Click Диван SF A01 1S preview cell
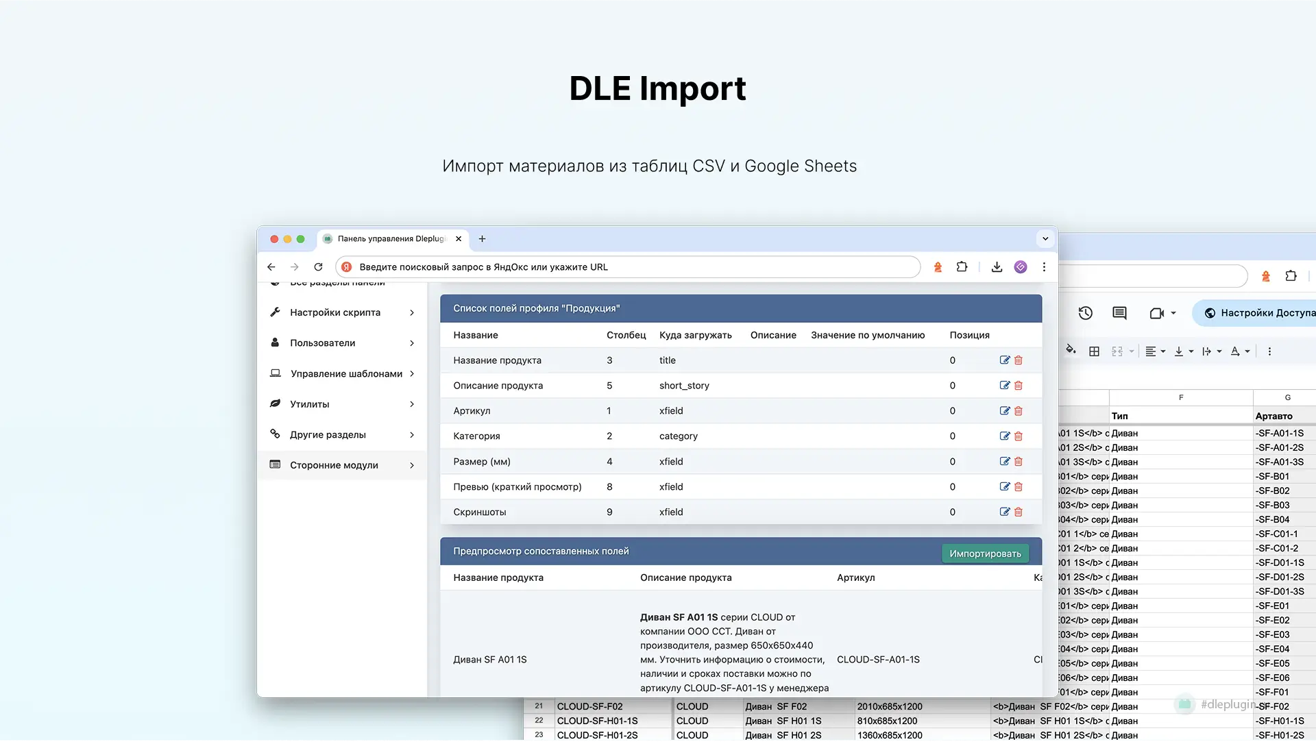 [x=490, y=660]
